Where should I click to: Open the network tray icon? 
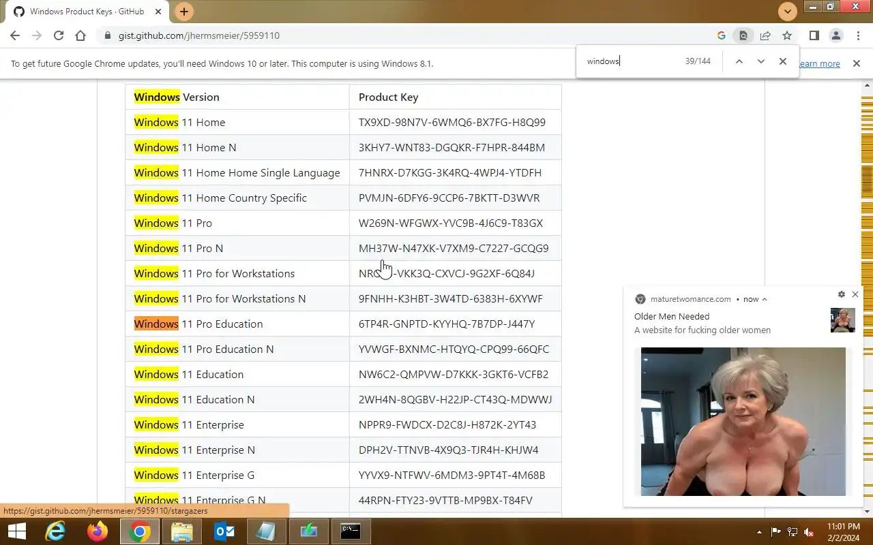tap(793, 532)
